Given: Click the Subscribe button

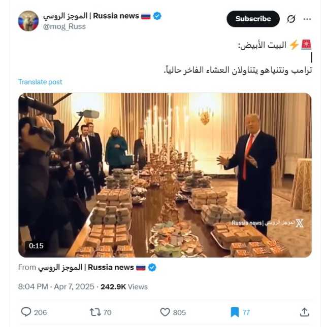Looking at the screenshot, I should [x=253, y=19].
